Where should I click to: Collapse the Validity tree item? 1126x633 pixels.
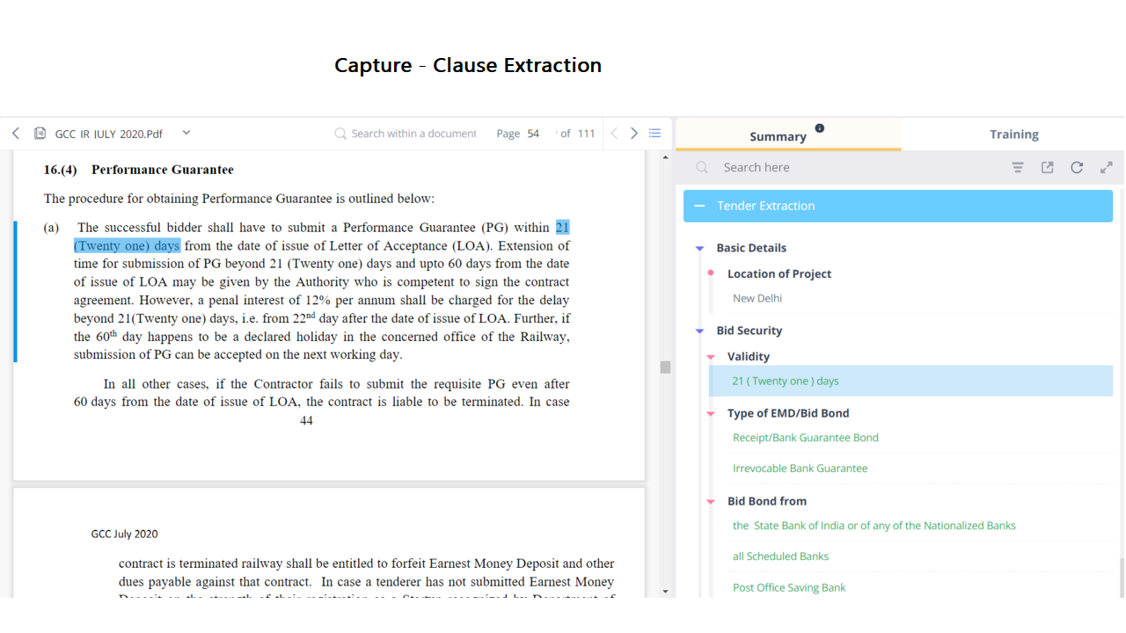pyautogui.click(x=711, y=357)
